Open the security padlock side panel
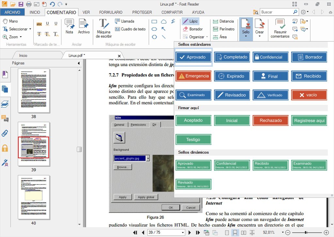334x237 pixels. click(x=5, y=148)
